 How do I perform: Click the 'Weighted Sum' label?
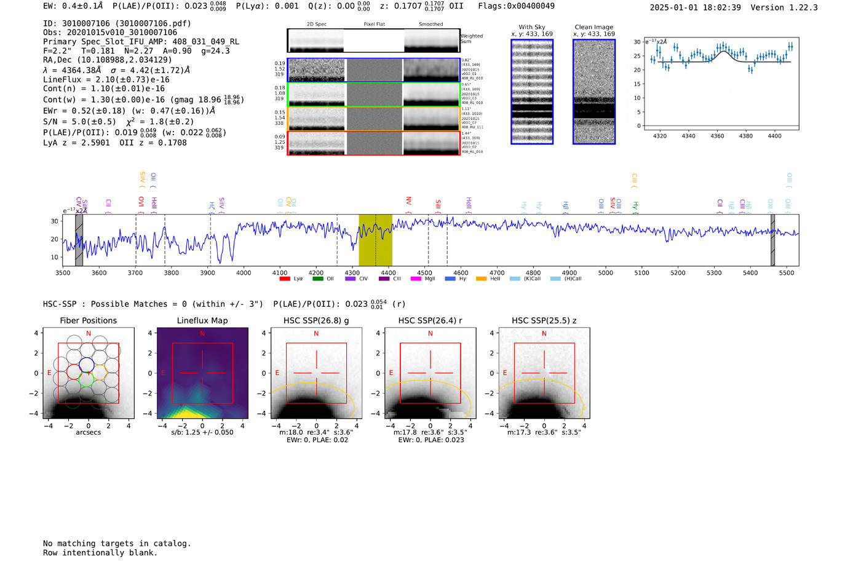tap(472, 39)
